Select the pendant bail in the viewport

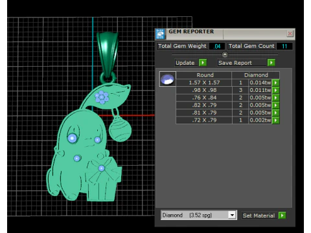108,54
